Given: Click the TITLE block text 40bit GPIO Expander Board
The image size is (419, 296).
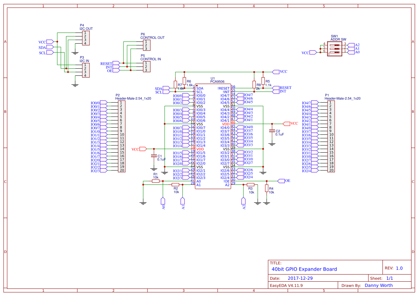Looking at the screenshot, I should click(x=304, y=269).
